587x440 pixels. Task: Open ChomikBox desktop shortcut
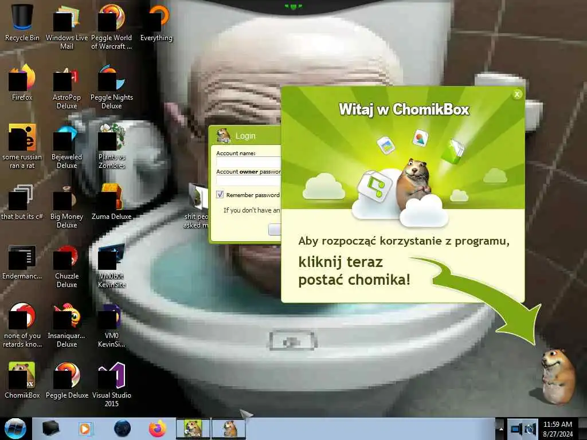(x=22, y=380)
